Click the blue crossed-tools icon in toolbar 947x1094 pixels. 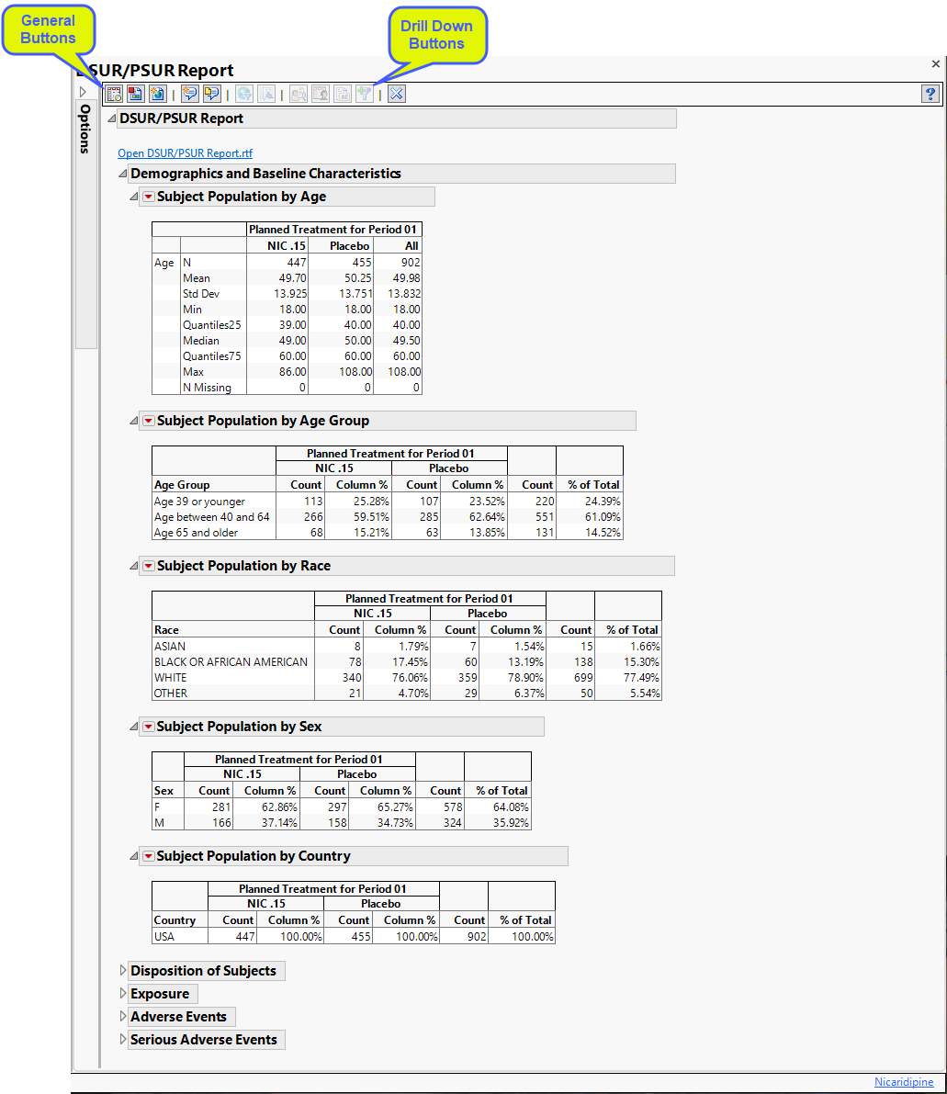[397, 94]
